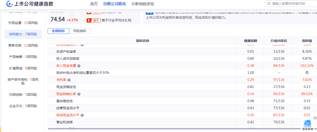Select 资产资本结构 · 5项风险 in sidebar
Viewport: 317px width, 132px height.
tap(23, 81)
